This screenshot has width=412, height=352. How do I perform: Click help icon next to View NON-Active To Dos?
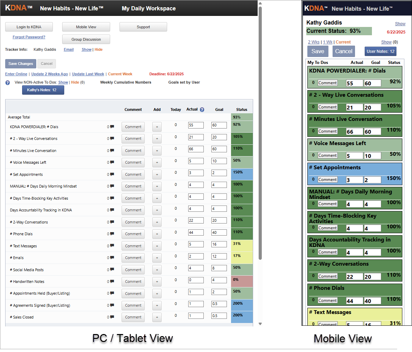pyautogui.click(x=8, y=83)
